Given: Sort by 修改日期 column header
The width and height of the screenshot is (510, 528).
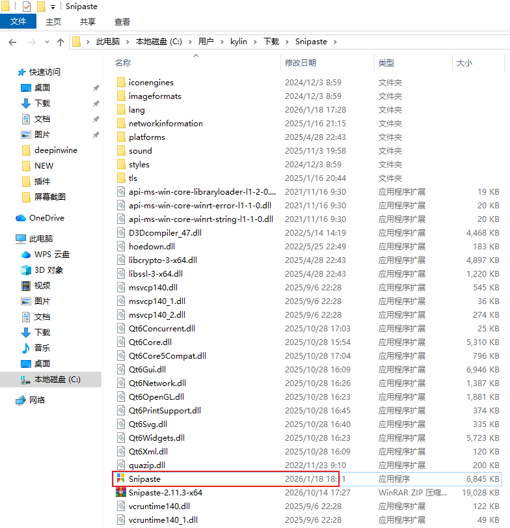Looking at the screenshot, I should pos(301,63).
